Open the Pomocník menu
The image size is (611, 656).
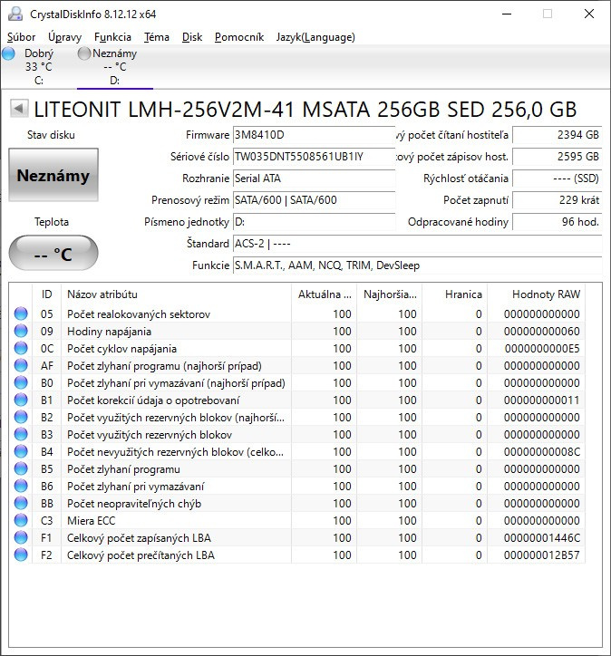(x=239, y=37)
